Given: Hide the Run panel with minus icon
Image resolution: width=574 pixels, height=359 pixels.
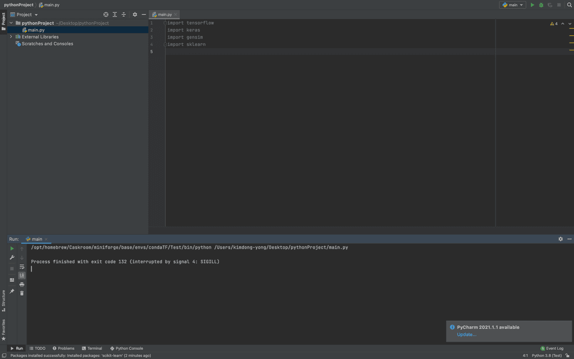Looking at the screenshot, I should [x=570, y=239].
